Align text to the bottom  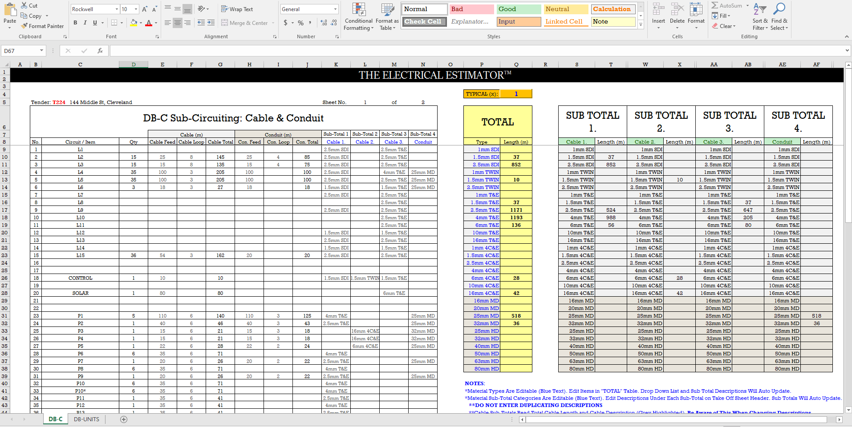(x=187, y=9)
